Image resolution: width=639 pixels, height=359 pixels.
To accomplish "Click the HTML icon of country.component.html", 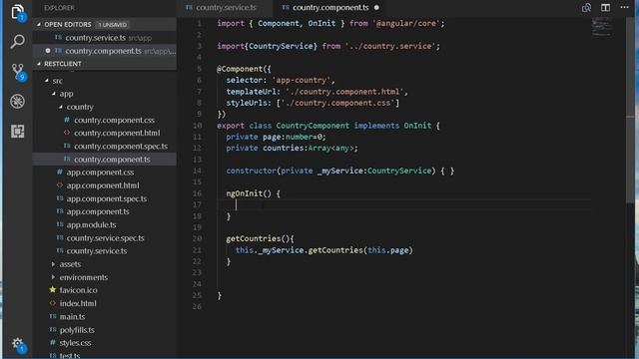I will 67,133.
